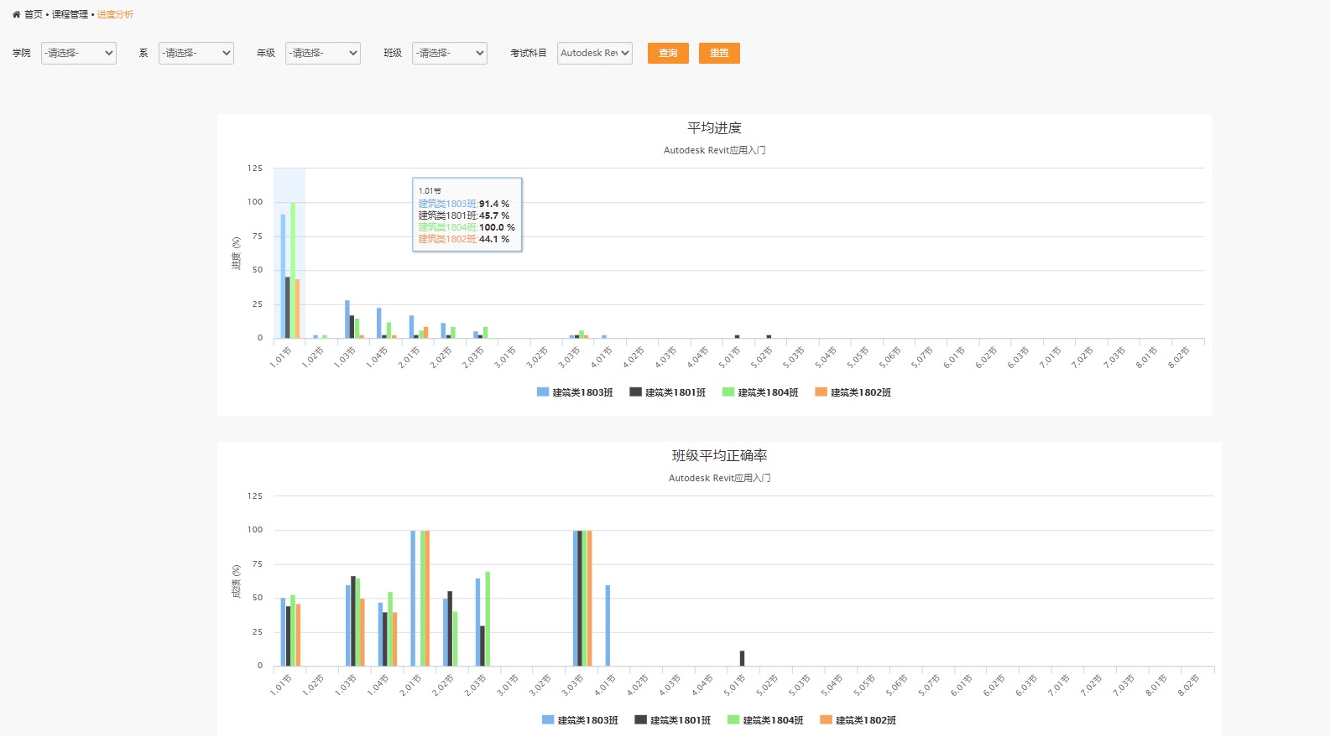The image size is (1330, 742).
Task: Expand the 班级 select box
Action: (450, 53)
